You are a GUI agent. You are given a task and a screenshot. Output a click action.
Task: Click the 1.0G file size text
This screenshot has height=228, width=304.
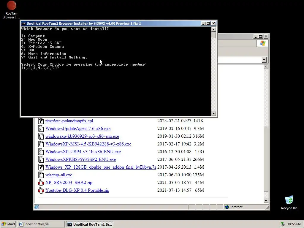[x=199, y=152]
